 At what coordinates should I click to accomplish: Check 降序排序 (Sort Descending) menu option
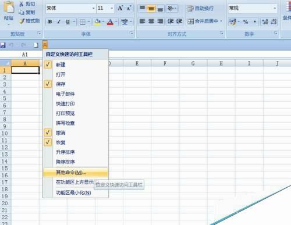(76, 162)
